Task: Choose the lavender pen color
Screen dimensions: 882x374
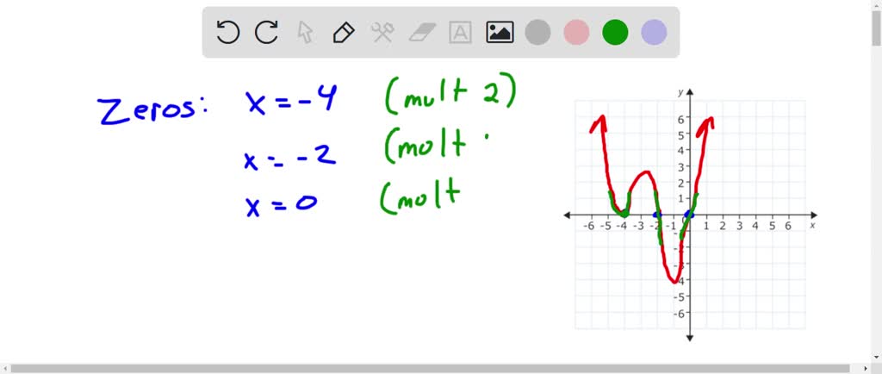Action: tap(655, 32)
